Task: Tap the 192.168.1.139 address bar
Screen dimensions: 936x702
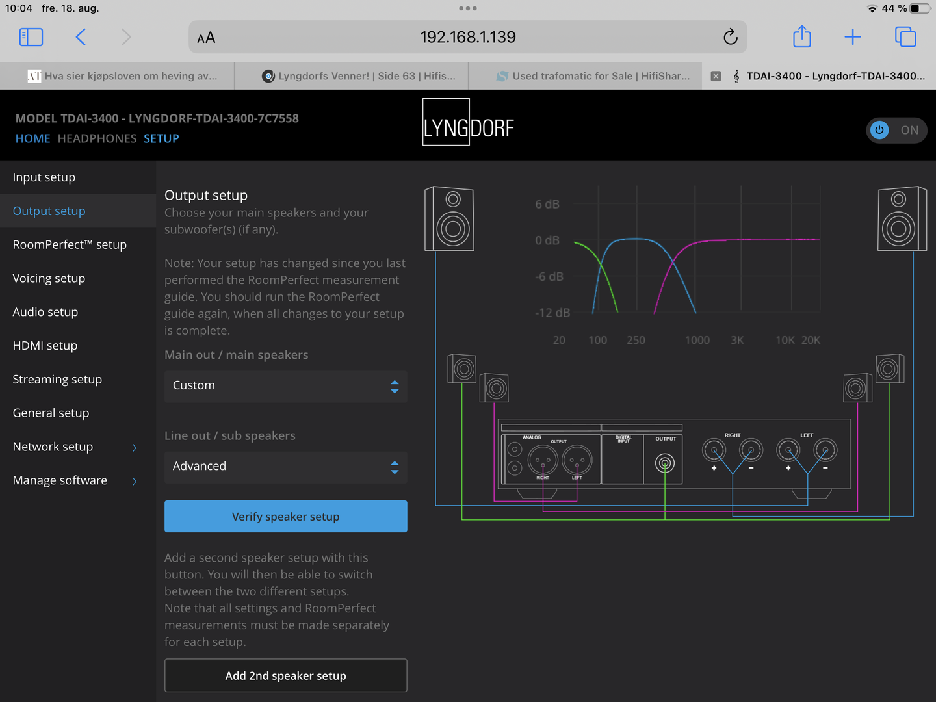Action: [x=468, y=37]
